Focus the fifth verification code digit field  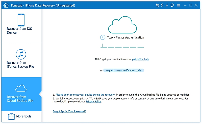point(133,46)
